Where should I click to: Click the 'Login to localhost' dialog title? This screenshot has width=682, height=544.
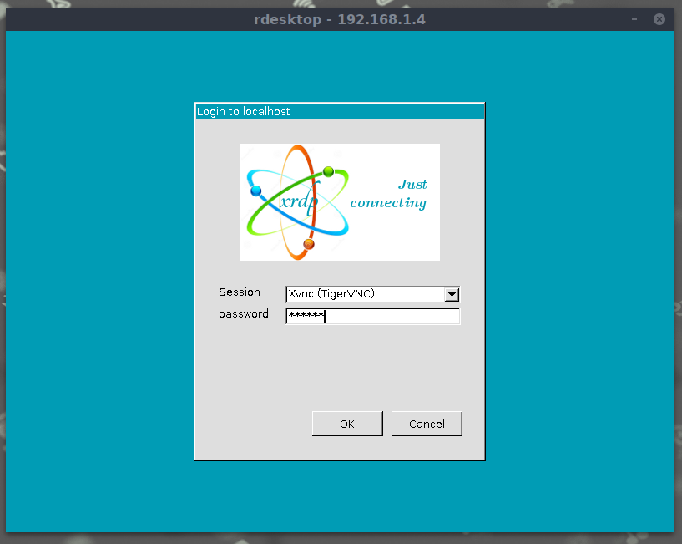click(243, 111)
